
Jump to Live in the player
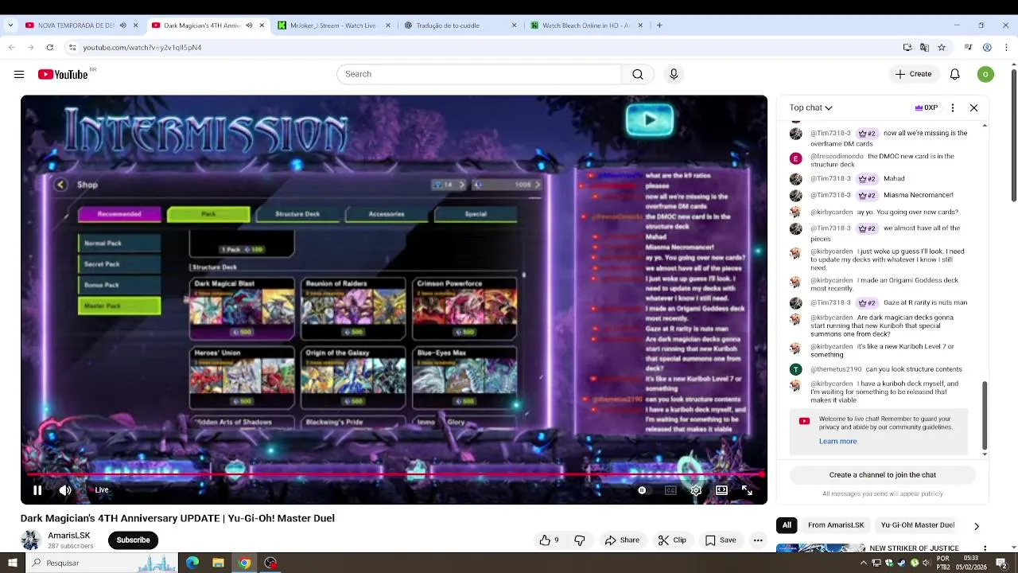point(101,490)
